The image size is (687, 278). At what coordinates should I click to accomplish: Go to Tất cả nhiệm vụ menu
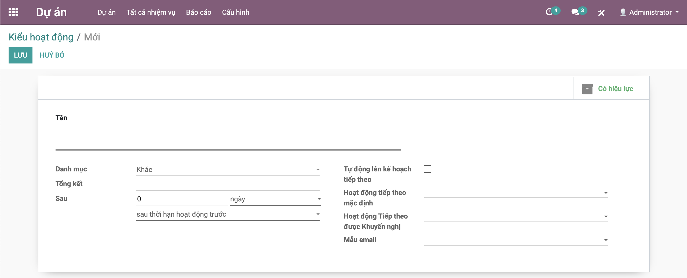point(151,12)
